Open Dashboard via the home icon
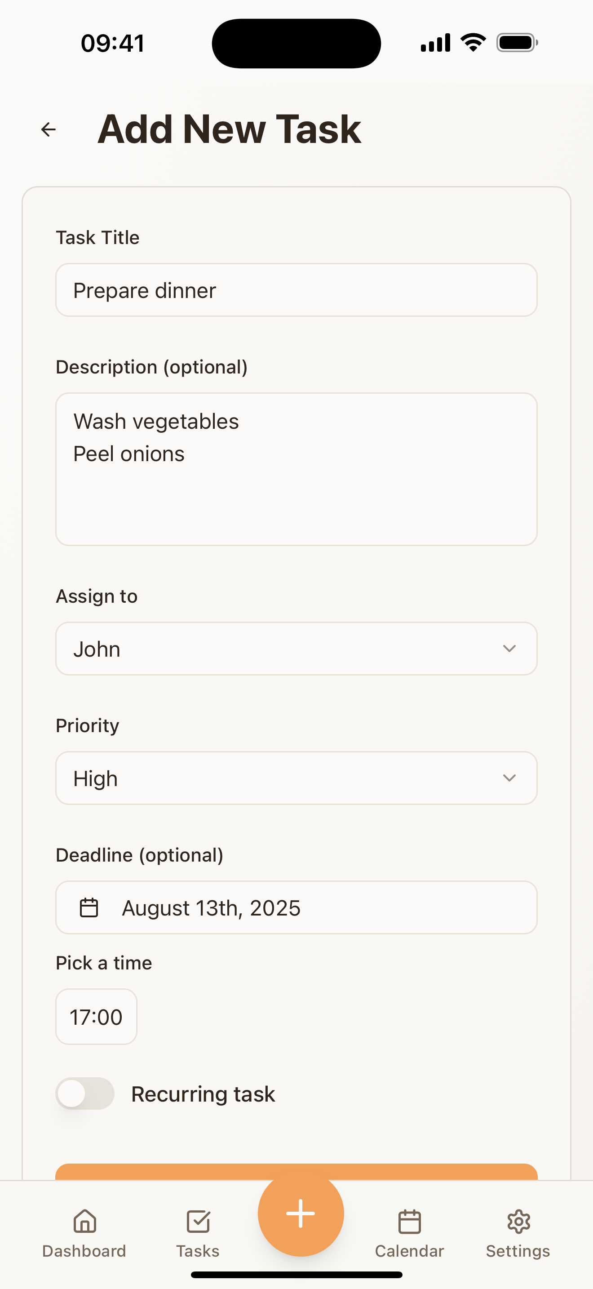 coord(84,1222)
